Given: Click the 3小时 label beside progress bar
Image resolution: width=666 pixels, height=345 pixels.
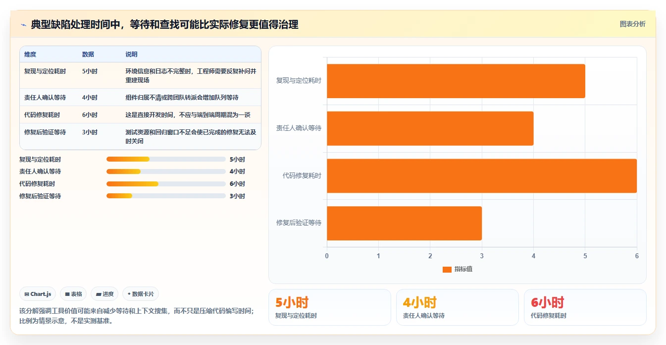Looking at the screenshot, I should point(237,196).
